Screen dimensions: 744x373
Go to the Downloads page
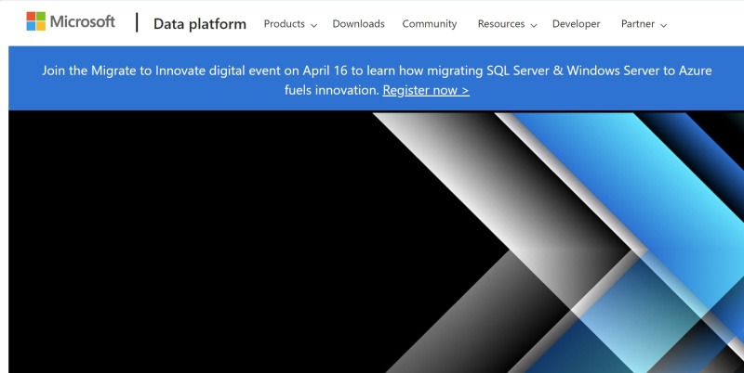pos(358,24)
